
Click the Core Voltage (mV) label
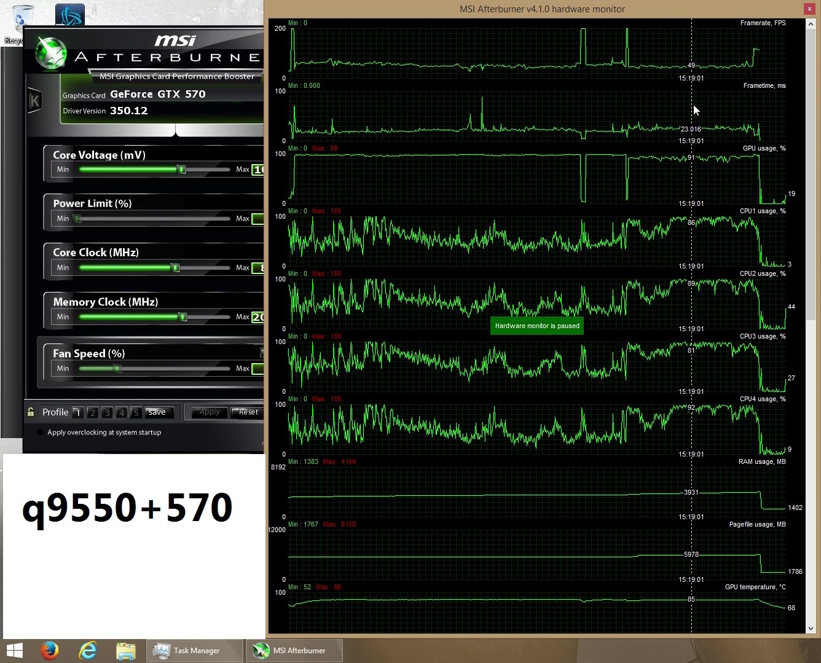tap(100, 155)
